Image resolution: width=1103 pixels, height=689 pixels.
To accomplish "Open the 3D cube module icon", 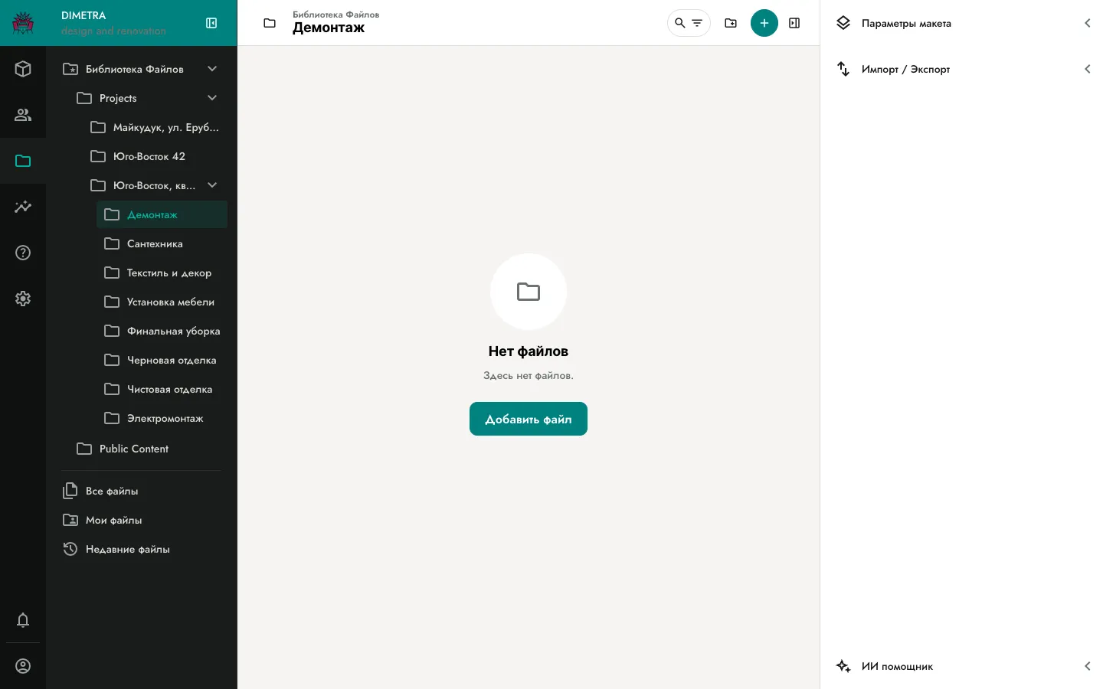I will [x=23, y=69].
